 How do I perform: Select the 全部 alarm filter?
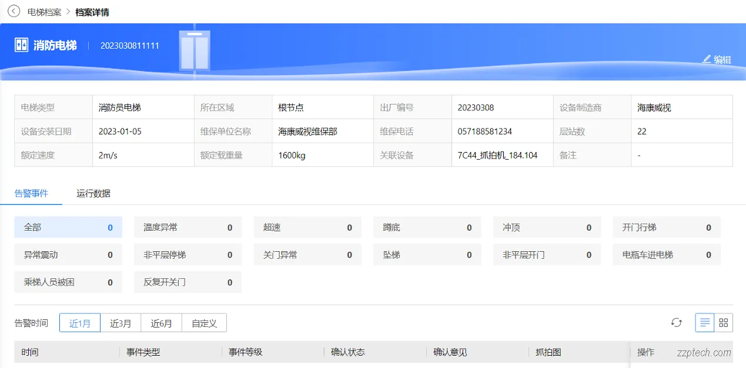click(68, 227)
